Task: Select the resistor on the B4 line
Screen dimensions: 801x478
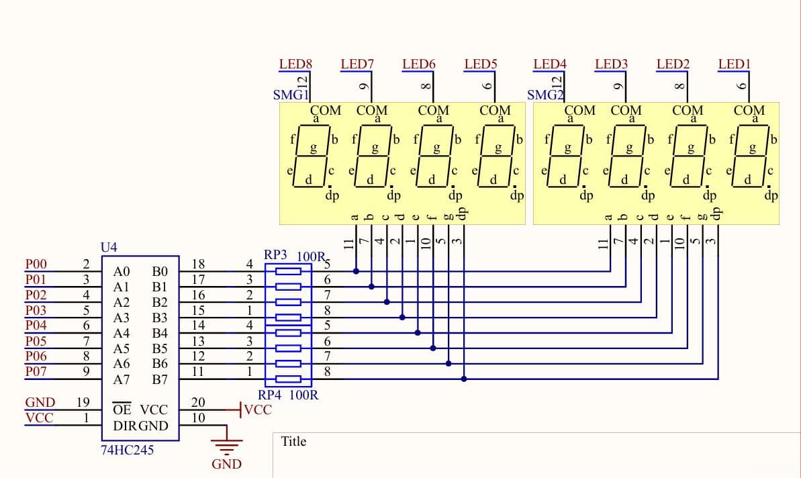Action: pos(288,333)
